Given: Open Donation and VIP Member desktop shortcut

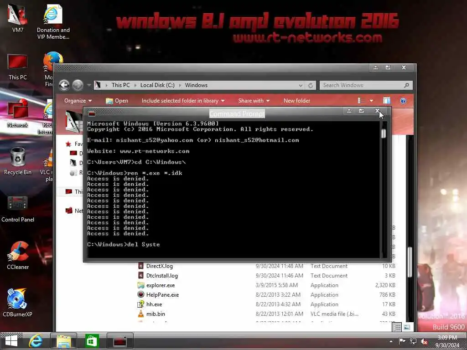Looking at the screenshot, I should tap(53, 21).
